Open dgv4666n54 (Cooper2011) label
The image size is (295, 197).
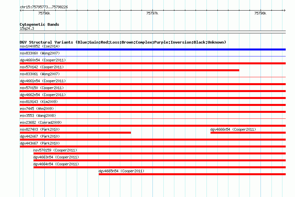pyautogui.click(x=233, y=129)
